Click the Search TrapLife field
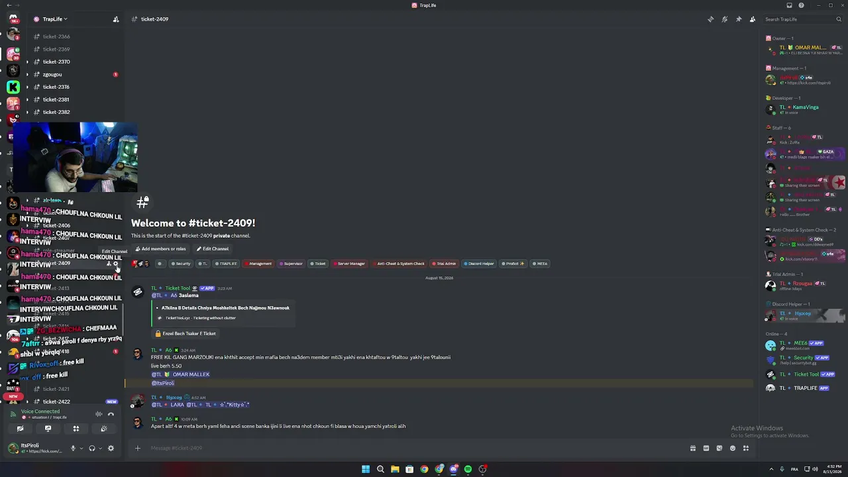 tap(802, 19)
